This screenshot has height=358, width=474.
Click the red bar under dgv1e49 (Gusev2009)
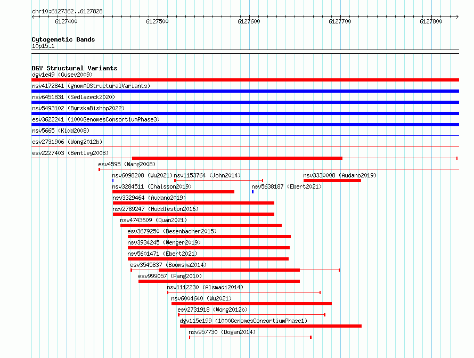[245, 80]
